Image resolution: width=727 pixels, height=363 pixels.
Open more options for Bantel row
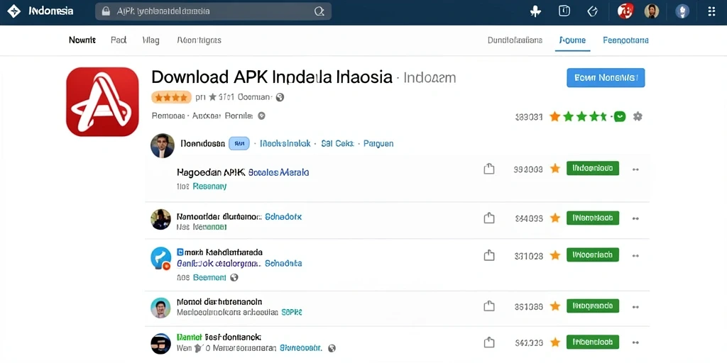tap(635, 343)
